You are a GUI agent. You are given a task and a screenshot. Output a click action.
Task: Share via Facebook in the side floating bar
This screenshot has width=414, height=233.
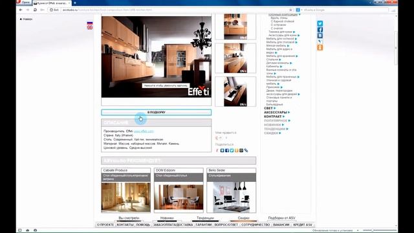[320, 30]
